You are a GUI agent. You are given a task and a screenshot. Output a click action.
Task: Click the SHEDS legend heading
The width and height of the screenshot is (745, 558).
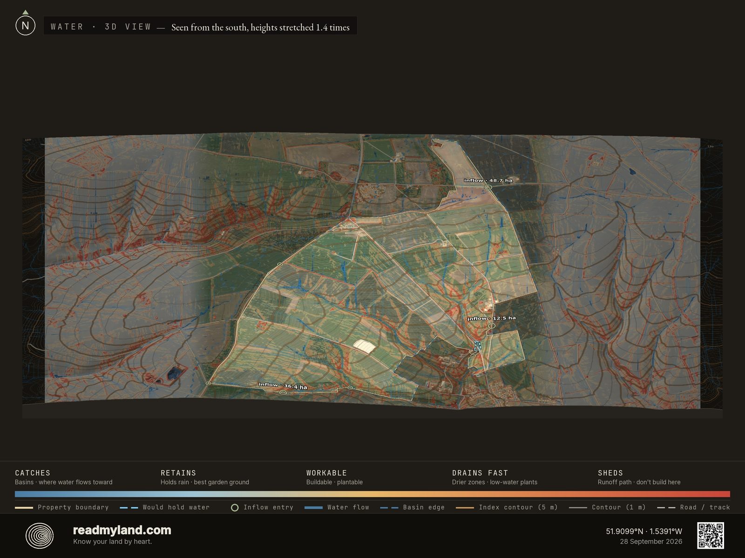point(610,473)
